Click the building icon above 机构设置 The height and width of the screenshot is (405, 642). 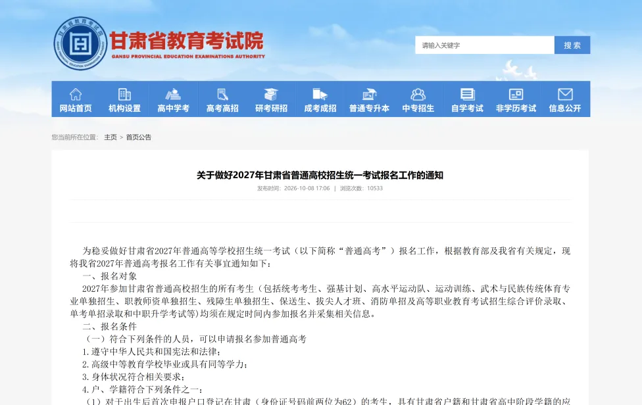(x=124, y=94)
